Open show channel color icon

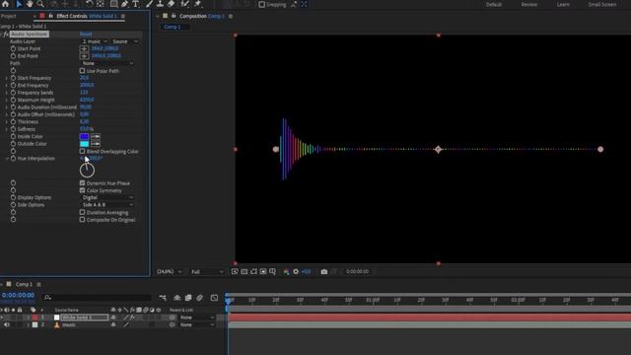tap(286, 272)
